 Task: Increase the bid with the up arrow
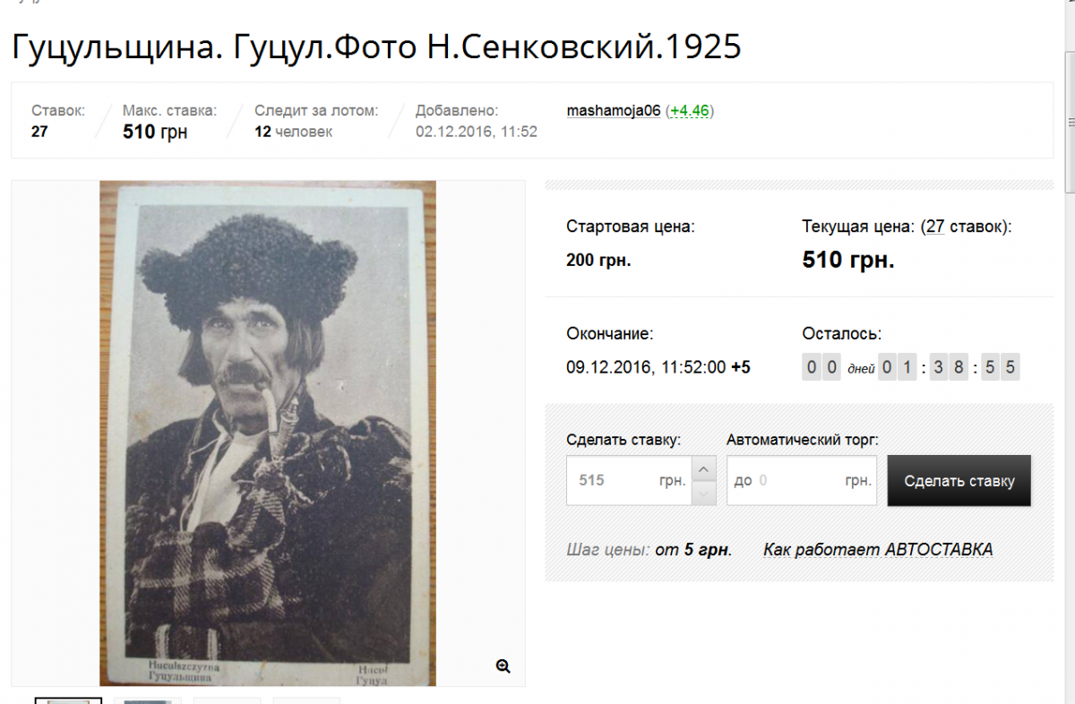[705, 468]
